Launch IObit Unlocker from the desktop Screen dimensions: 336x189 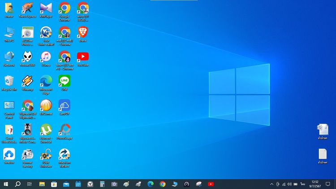point(46,158)
